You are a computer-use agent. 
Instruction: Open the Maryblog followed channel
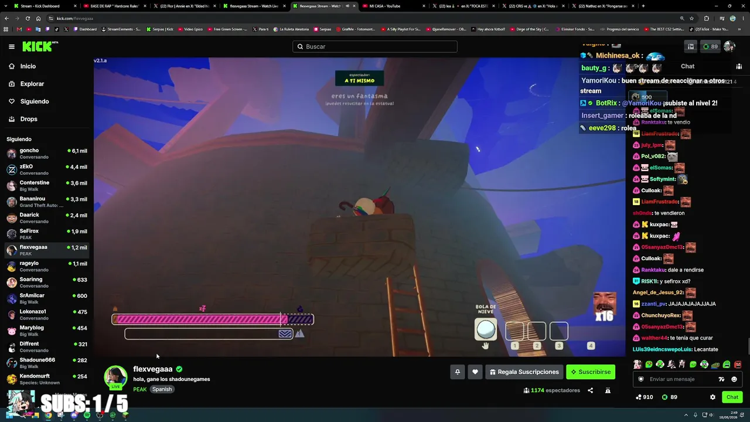[47, 331]
